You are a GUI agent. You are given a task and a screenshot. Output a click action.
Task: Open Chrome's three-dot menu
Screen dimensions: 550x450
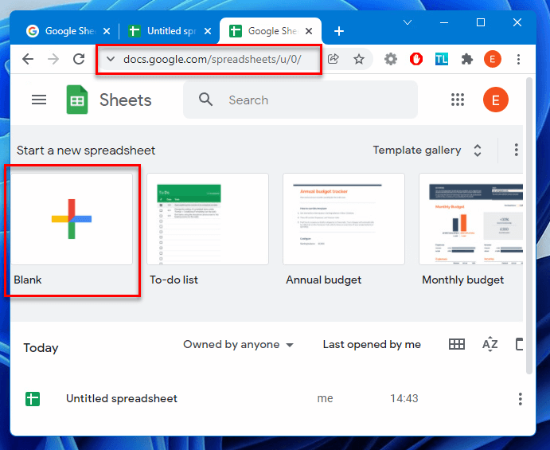[518, 59]
